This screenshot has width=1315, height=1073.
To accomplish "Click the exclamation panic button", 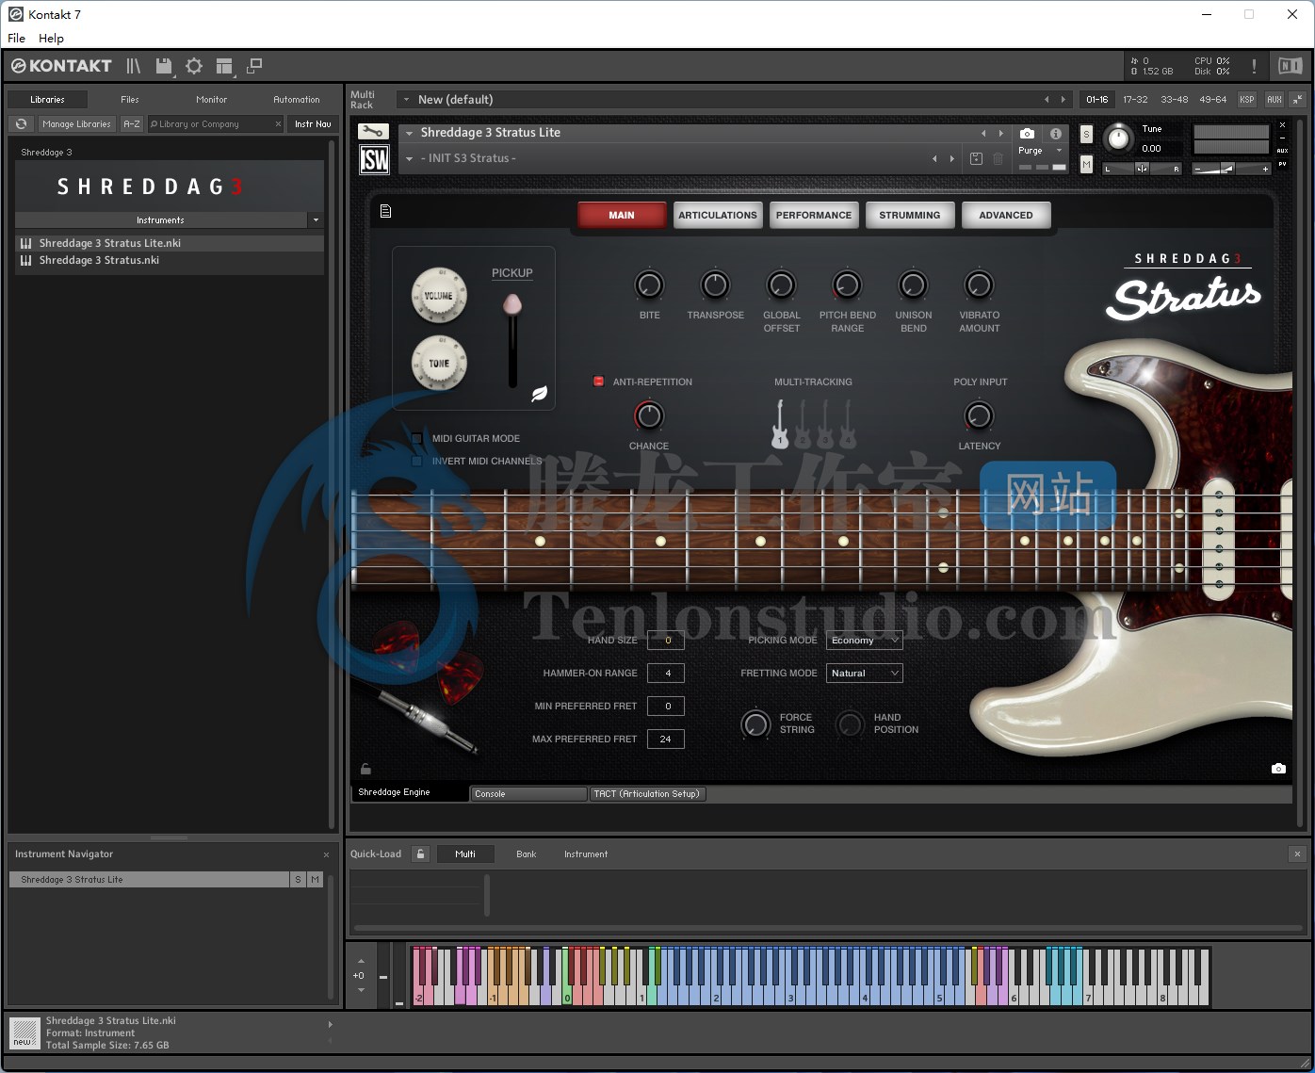I will tap(1254, 66).
